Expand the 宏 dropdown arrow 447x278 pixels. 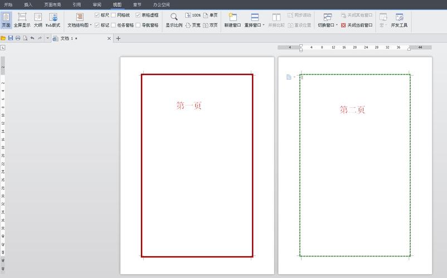(x=386, y=25)
